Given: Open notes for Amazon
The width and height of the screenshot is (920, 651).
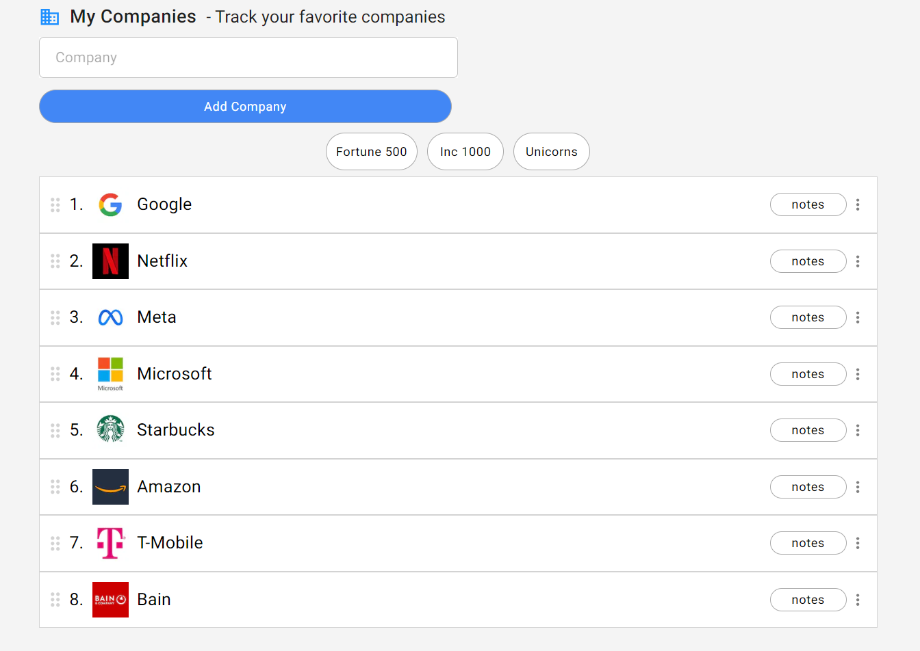Looking at the screenshot, I should point(808,487).
